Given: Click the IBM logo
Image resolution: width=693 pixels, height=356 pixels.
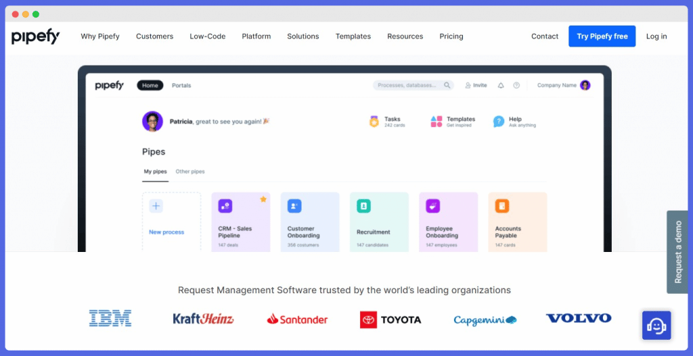Looking at the screenshot, I should coord(110,318).
